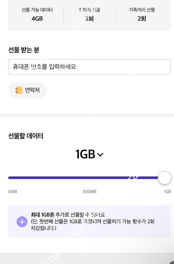This screenshot has width=174, height=264.
Task: Tap the small 1GB label under the slider end
Action: click(x=167, y=192)
